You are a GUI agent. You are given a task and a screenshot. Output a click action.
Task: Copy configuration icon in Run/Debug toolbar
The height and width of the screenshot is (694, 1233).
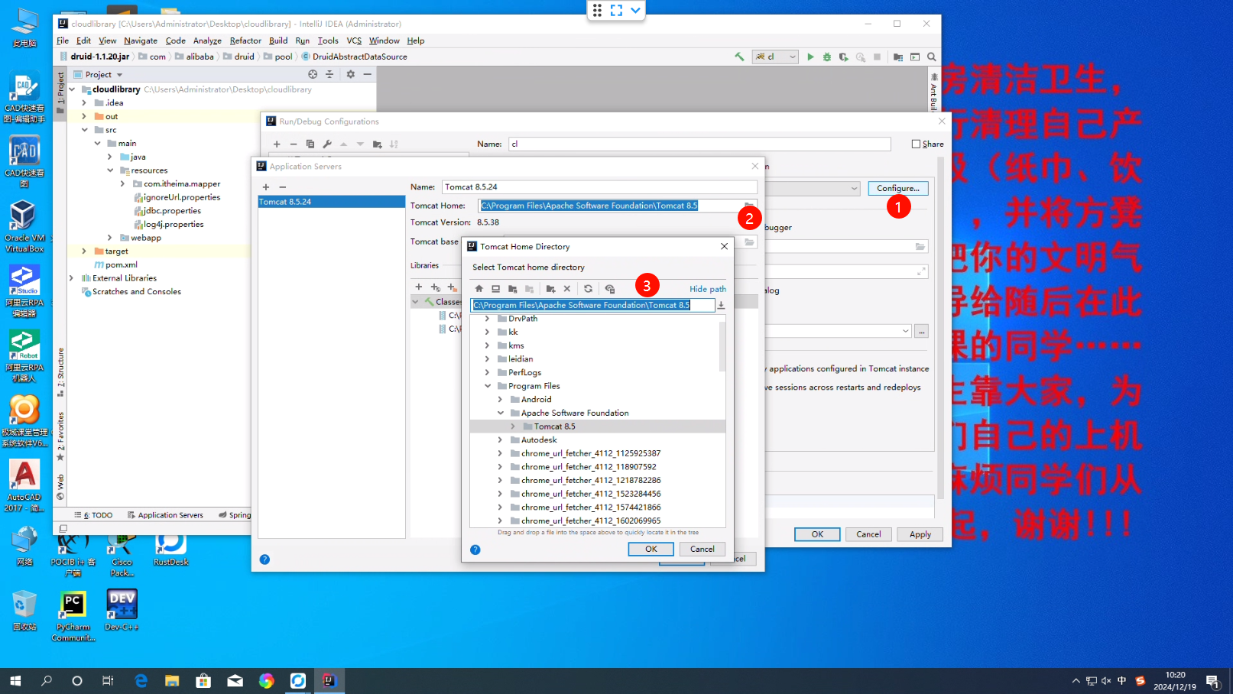[310, 144]
